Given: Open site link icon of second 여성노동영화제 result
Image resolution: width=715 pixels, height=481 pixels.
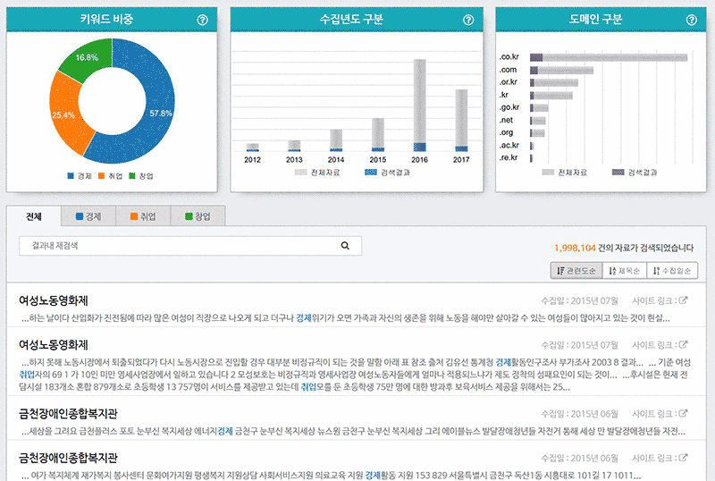Looking at the screenshot, I should click(684, 344).
